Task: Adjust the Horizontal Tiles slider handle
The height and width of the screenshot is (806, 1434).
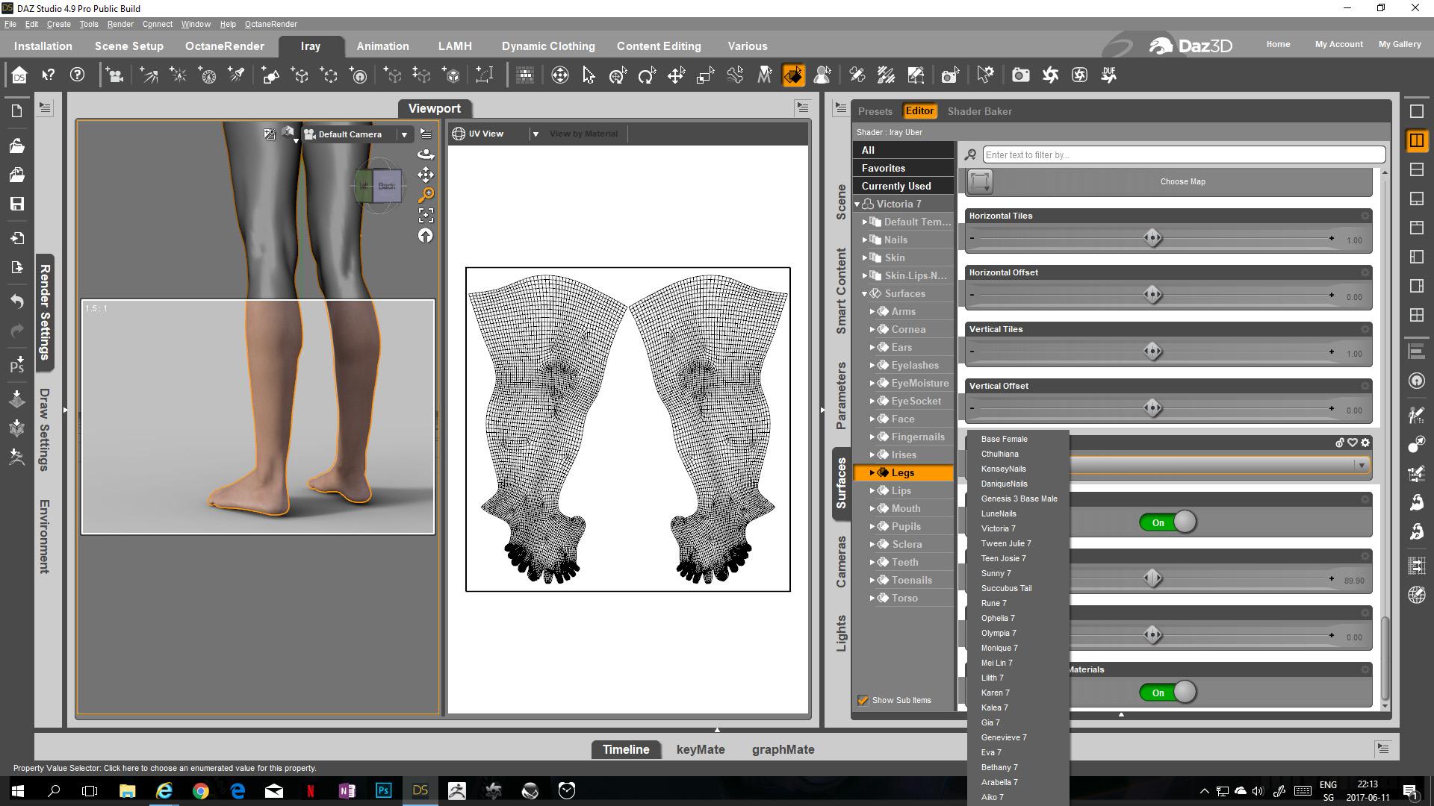Action: coord(1152,238)
